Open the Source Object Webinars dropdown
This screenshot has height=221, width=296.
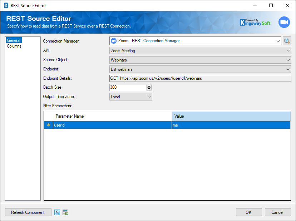point(200,60)
